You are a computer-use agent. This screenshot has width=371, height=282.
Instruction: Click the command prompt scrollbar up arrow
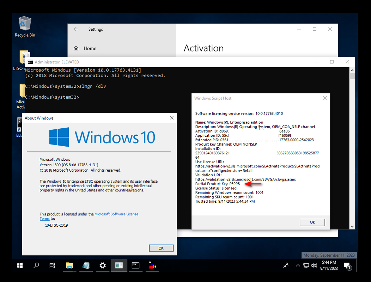[352, 70]
